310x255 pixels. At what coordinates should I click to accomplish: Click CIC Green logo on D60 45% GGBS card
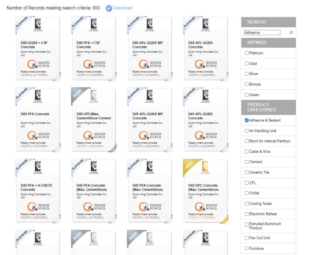[205, 25]
